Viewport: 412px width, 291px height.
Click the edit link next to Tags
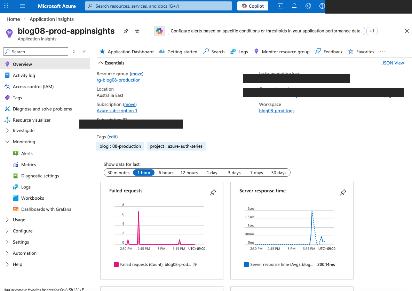[112, 137]
